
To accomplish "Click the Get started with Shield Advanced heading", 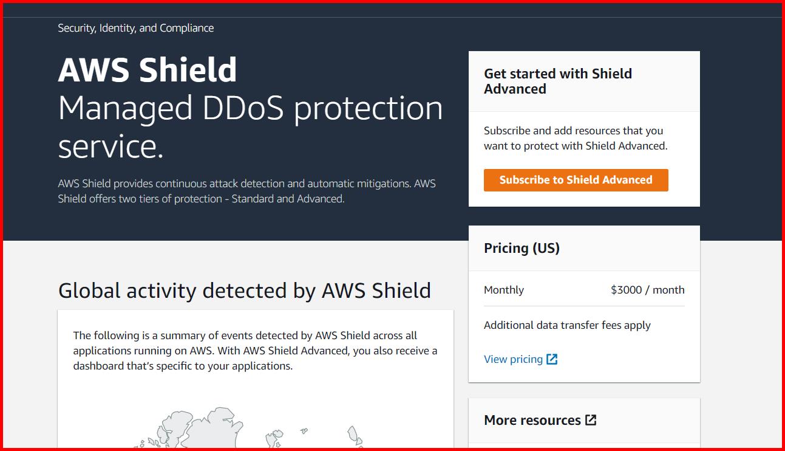I will coord(557,81).
